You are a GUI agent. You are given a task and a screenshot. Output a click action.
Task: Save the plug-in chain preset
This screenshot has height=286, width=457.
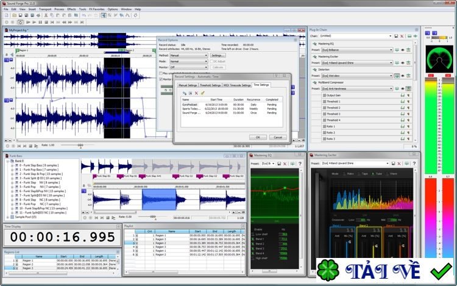coord(397,36)
